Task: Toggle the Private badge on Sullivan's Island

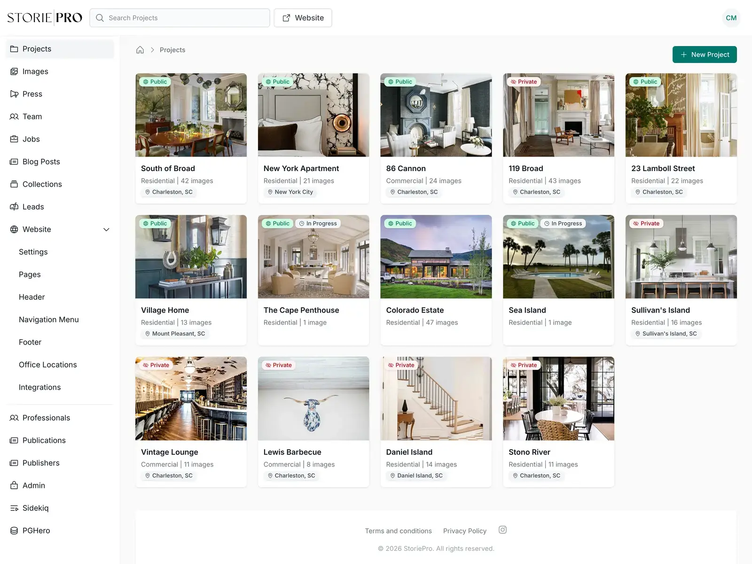Action: click(646, 223)
